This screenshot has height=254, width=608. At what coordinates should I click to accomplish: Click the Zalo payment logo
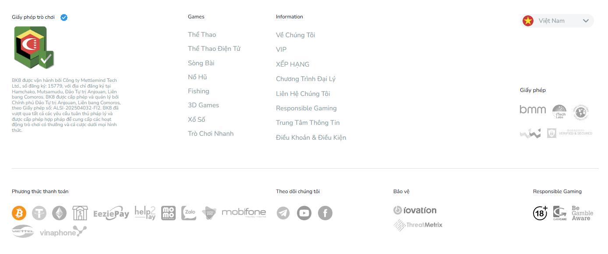tap(189, 213)
